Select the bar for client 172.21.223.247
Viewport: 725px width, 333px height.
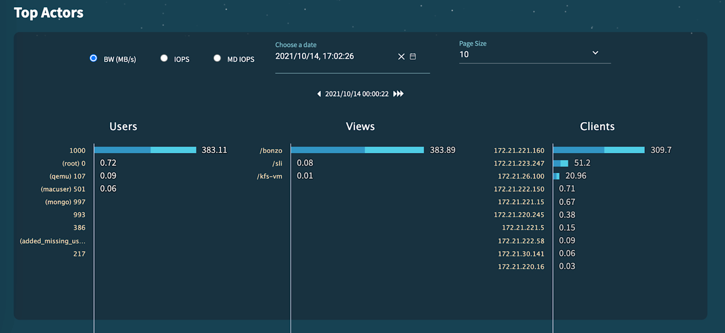point(561,163)
